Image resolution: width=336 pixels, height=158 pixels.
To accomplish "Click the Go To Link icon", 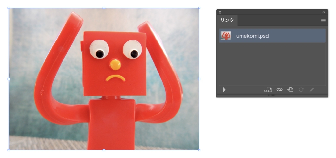I will click(290, 90).
